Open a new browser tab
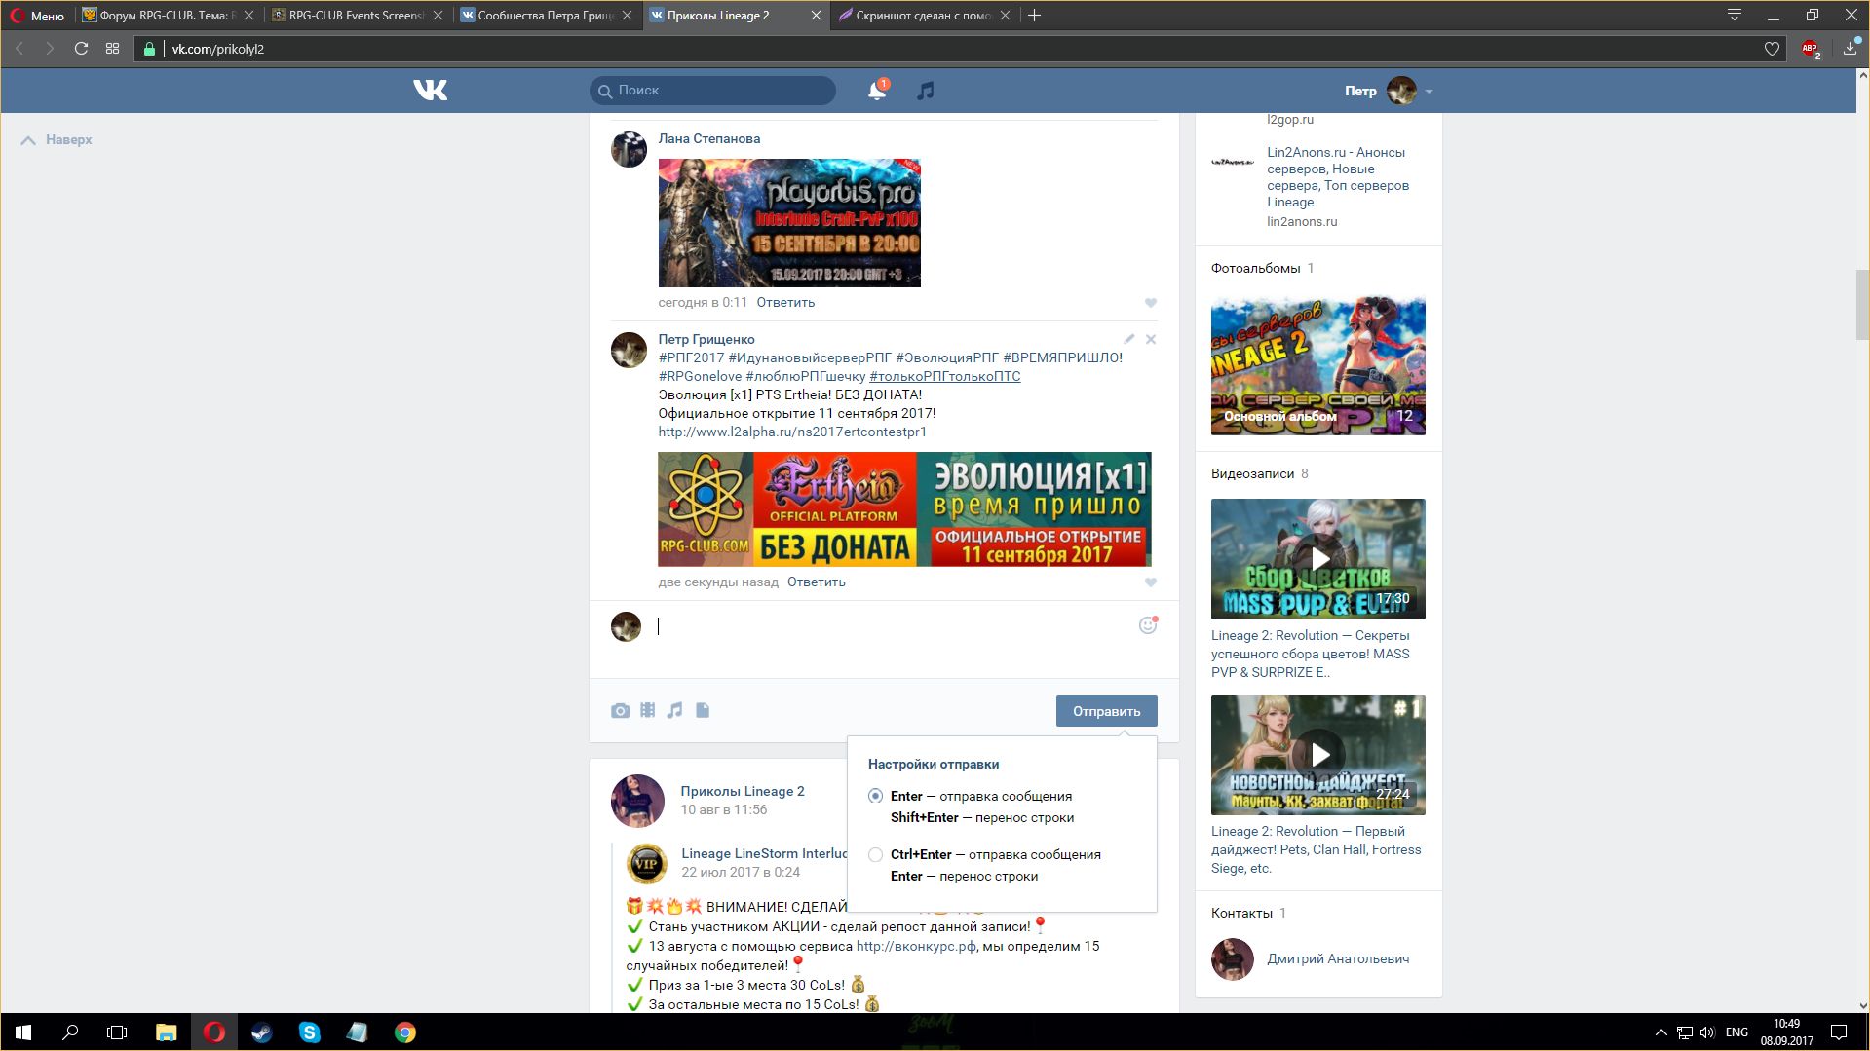The width and height of the screenshot is (1870, 1051). click(1035, 16)
